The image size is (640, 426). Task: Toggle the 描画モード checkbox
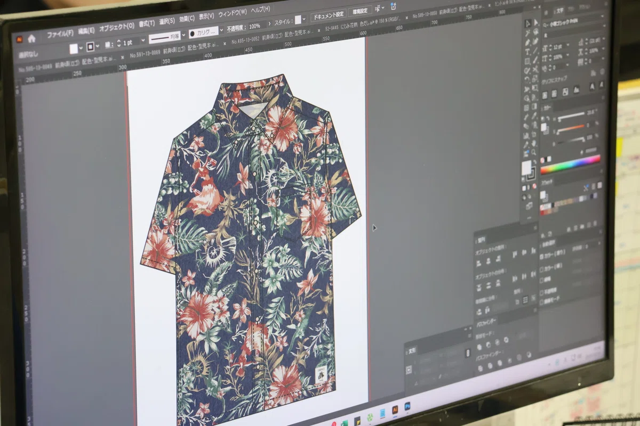coord(542,302)
